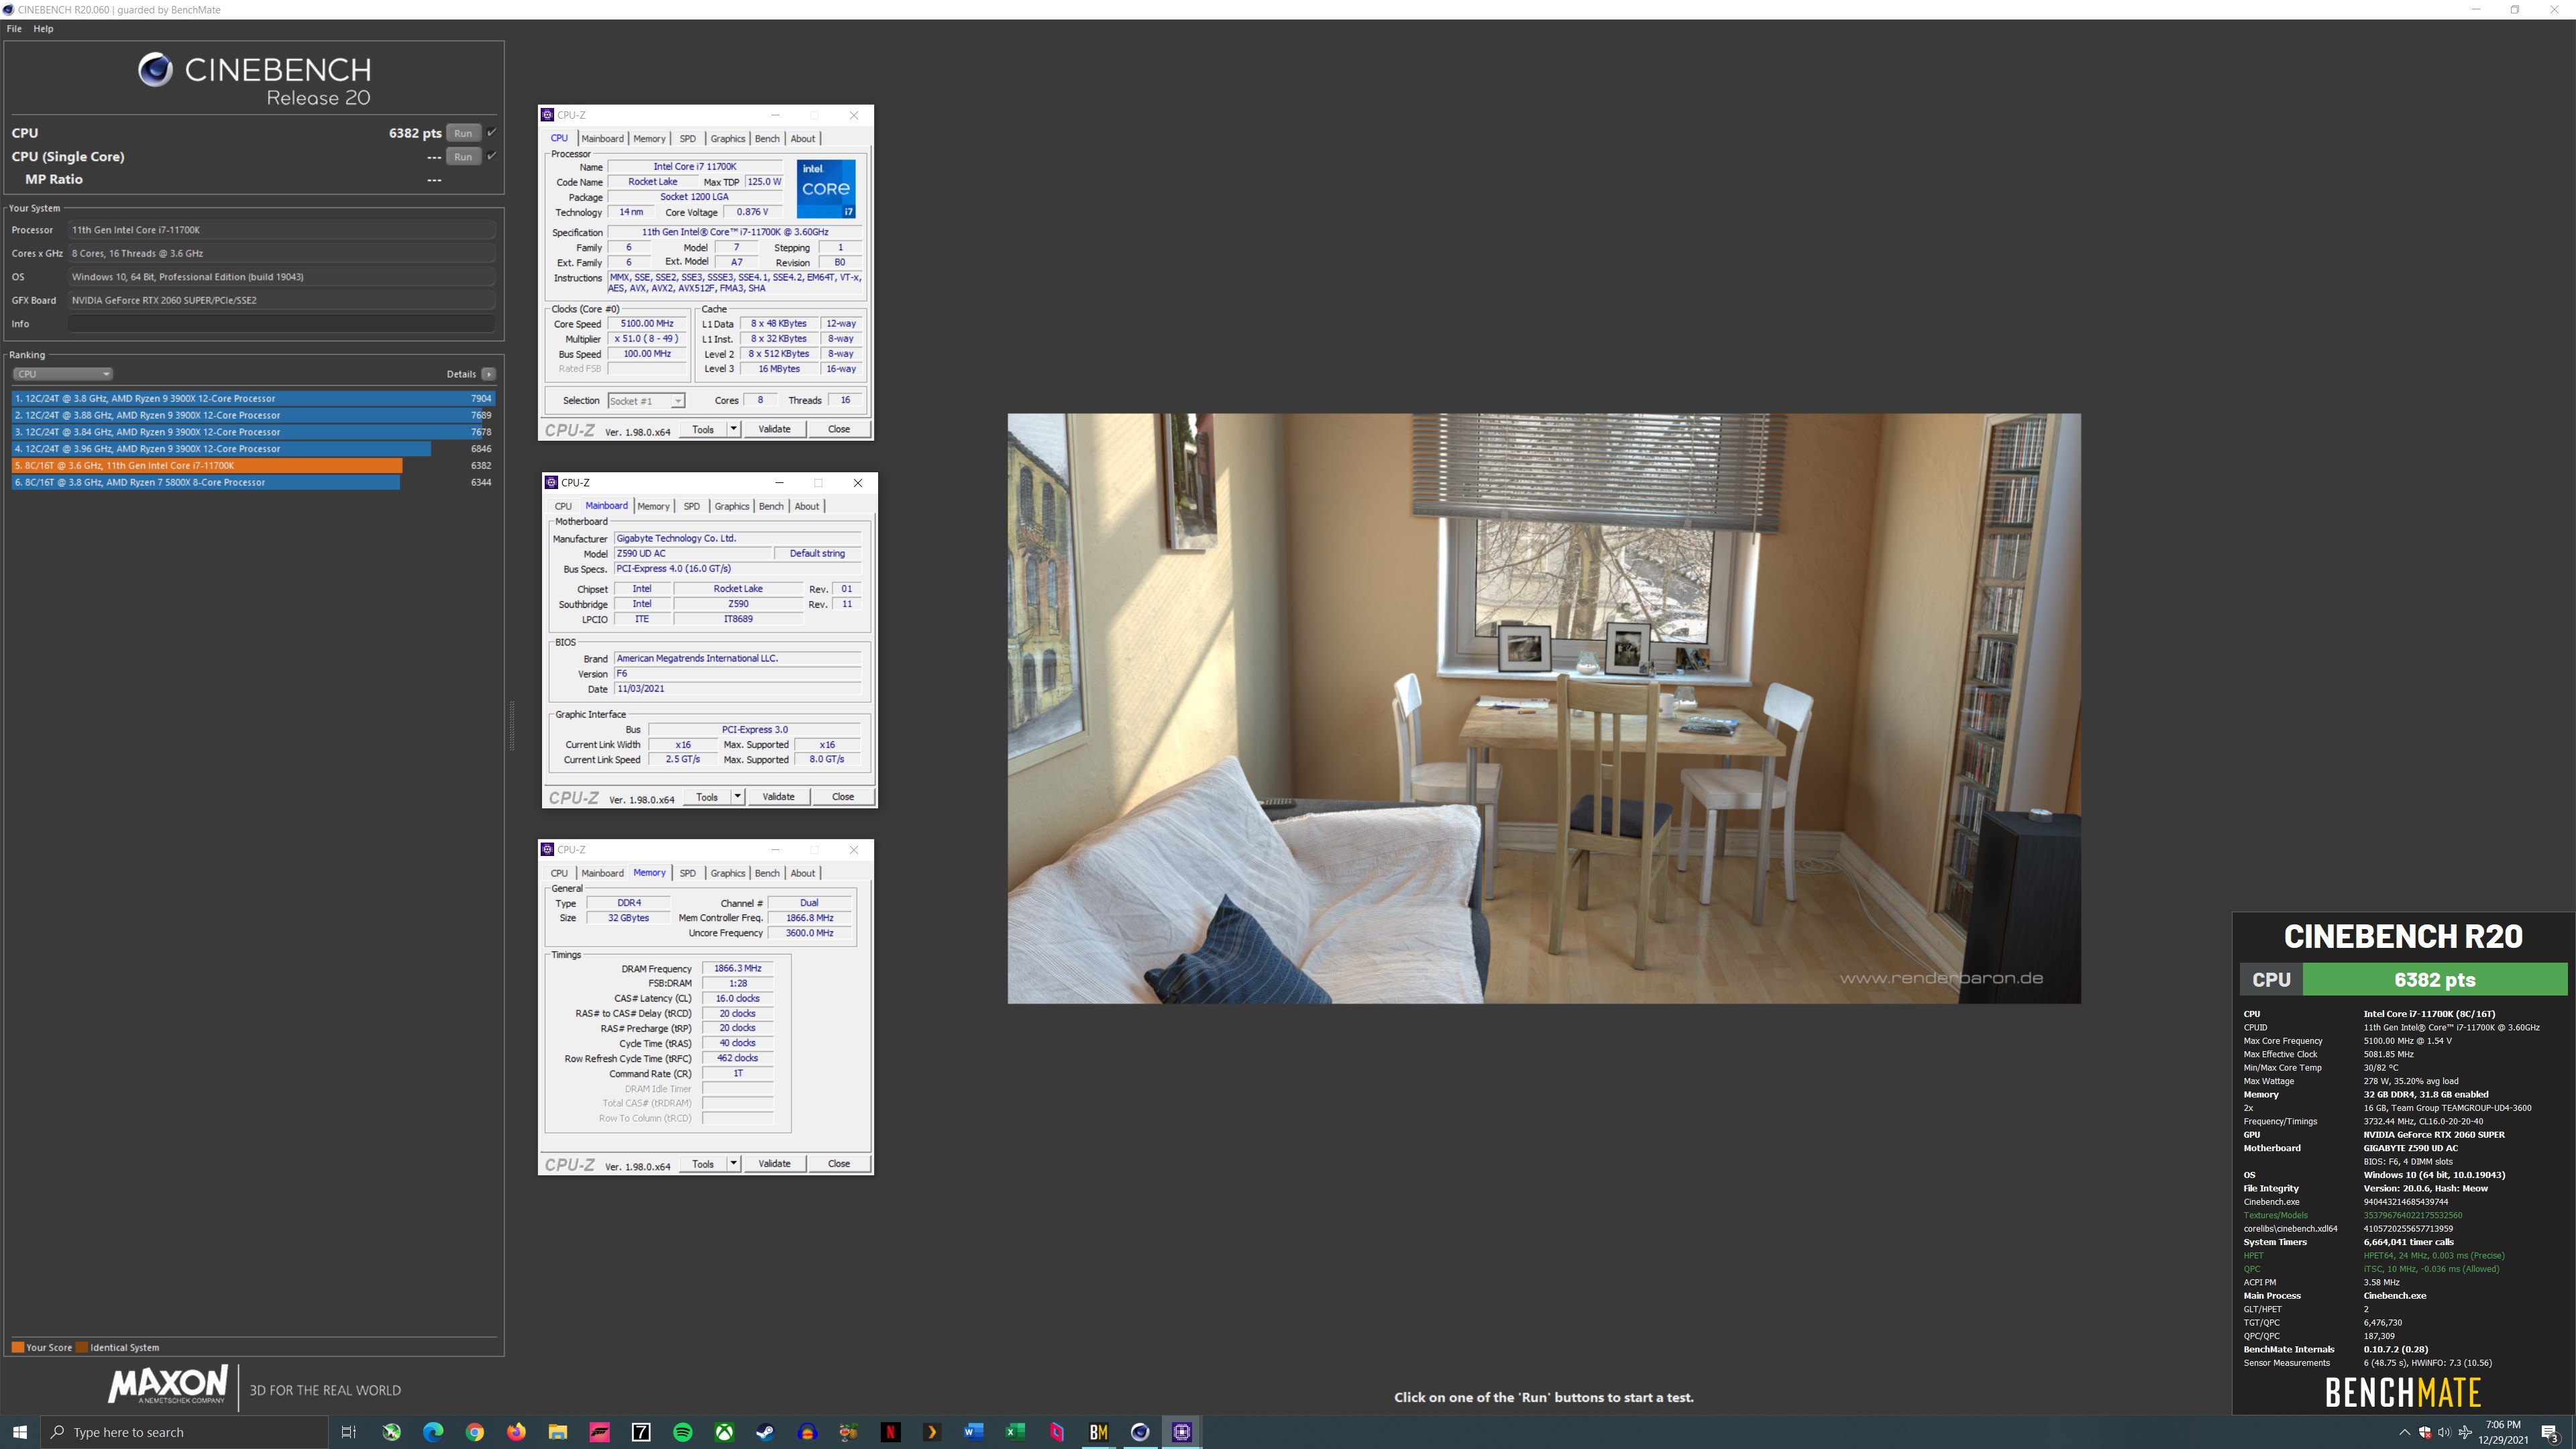Select the orange i7-11700K ranking row
The image size is (2576, 1449).
point(253,465)
